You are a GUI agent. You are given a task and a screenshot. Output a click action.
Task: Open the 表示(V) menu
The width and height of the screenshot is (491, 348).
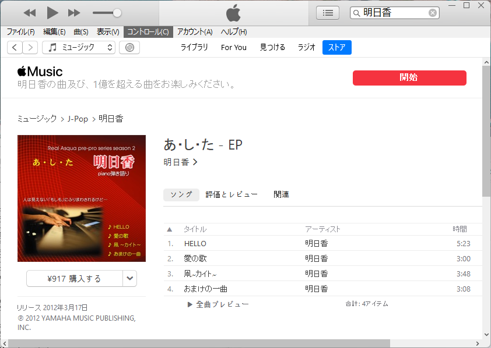[x=108, y=32]
